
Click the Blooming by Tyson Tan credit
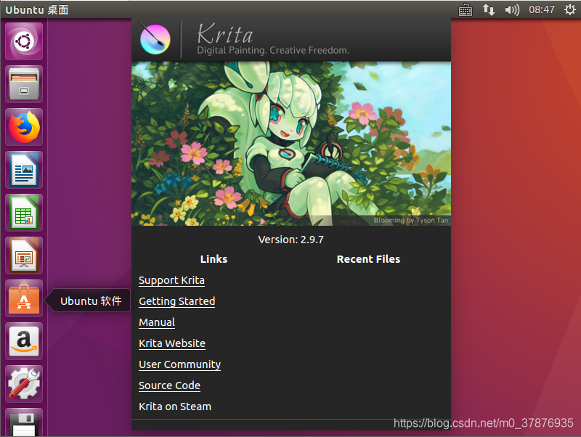(411, 221)
